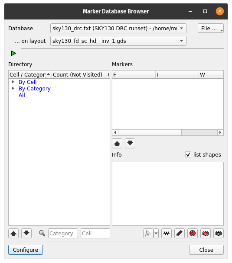Open the on layout dropdown
232x263 pixels.
point(118,41)
